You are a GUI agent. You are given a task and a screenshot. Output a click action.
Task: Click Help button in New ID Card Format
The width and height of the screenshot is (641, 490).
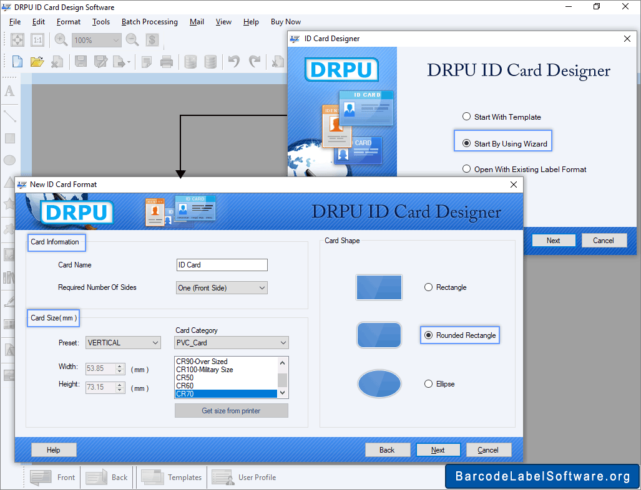tap(54, 449)
